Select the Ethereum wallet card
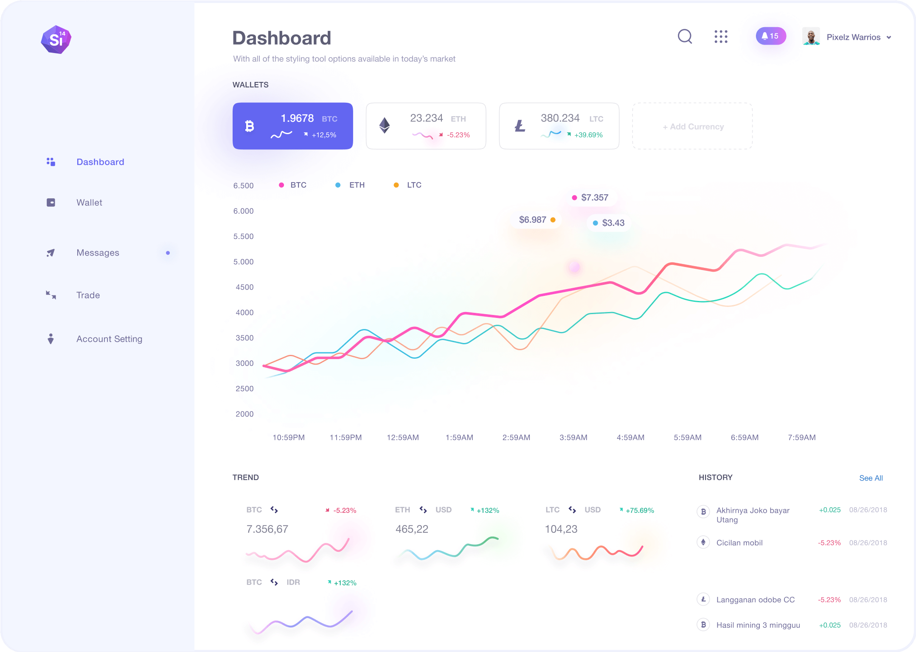The height and width of the screenshot is (652, 916). tap(424, 126)
